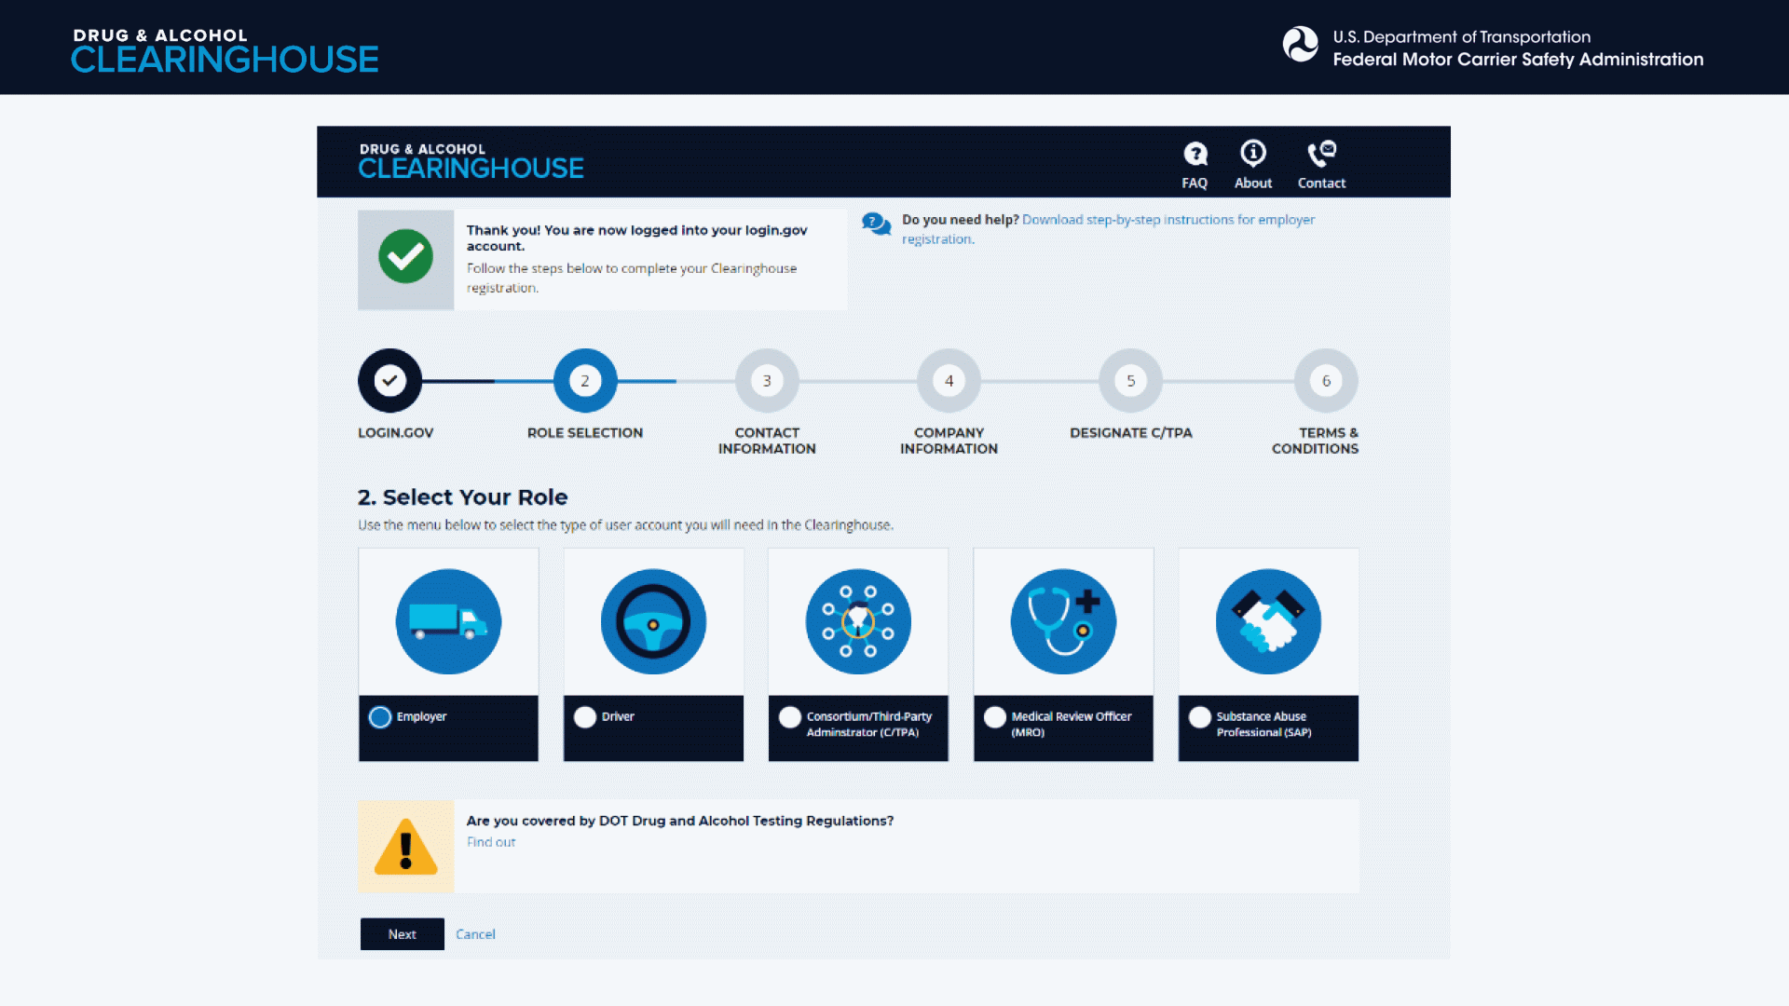Open the About info icon

[x=1252, y=153]
